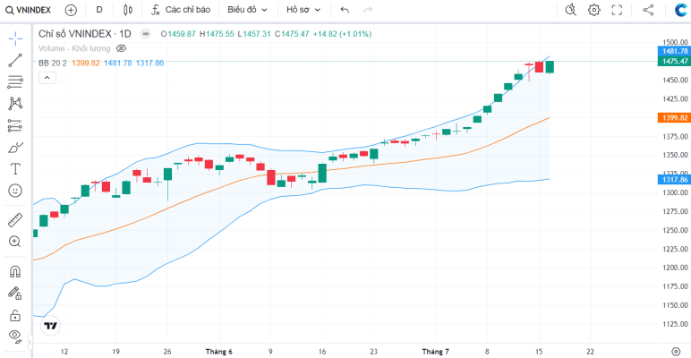Click the +14.82 (+1.01%) change value
This screenshot has height=358, width=691.
tap(343, 34)
